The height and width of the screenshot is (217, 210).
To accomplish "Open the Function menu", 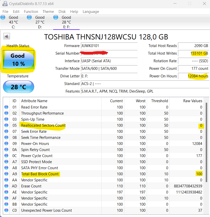I will pos(31,12).
